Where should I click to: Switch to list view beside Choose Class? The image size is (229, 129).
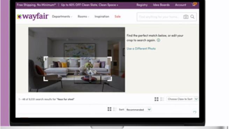coord(162,99)
